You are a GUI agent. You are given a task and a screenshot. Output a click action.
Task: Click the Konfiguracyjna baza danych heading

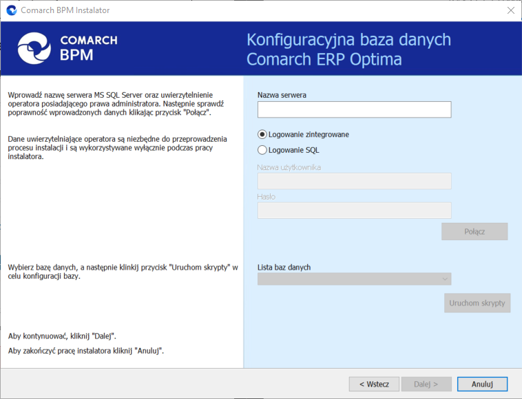point(348,50)
